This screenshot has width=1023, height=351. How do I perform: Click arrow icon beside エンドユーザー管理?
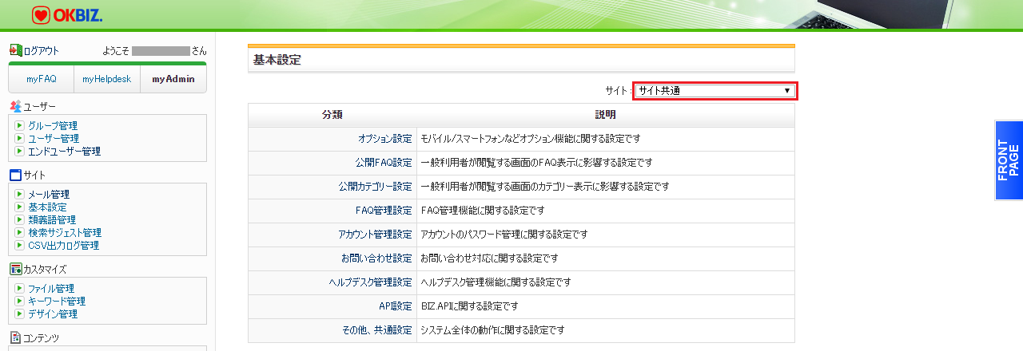click(x=20, y=151)
